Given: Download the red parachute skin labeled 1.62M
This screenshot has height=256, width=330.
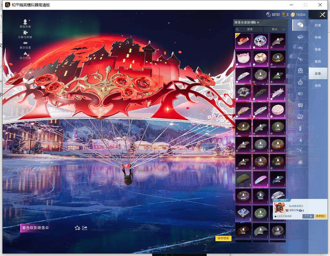Looking at the screenshot, I should click(x=243, y=231).
